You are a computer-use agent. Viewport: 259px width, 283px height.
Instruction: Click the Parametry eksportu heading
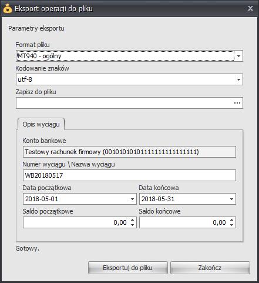(36, 28)
